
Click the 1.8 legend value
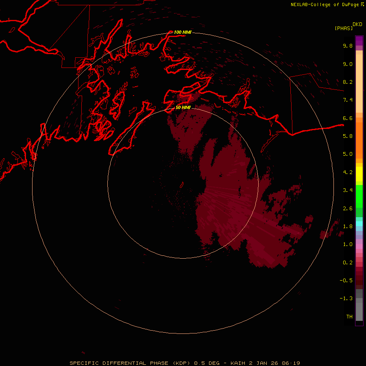pos(348,227)
